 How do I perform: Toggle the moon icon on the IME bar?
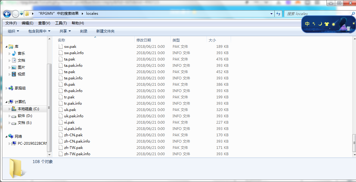coord(320,24)
